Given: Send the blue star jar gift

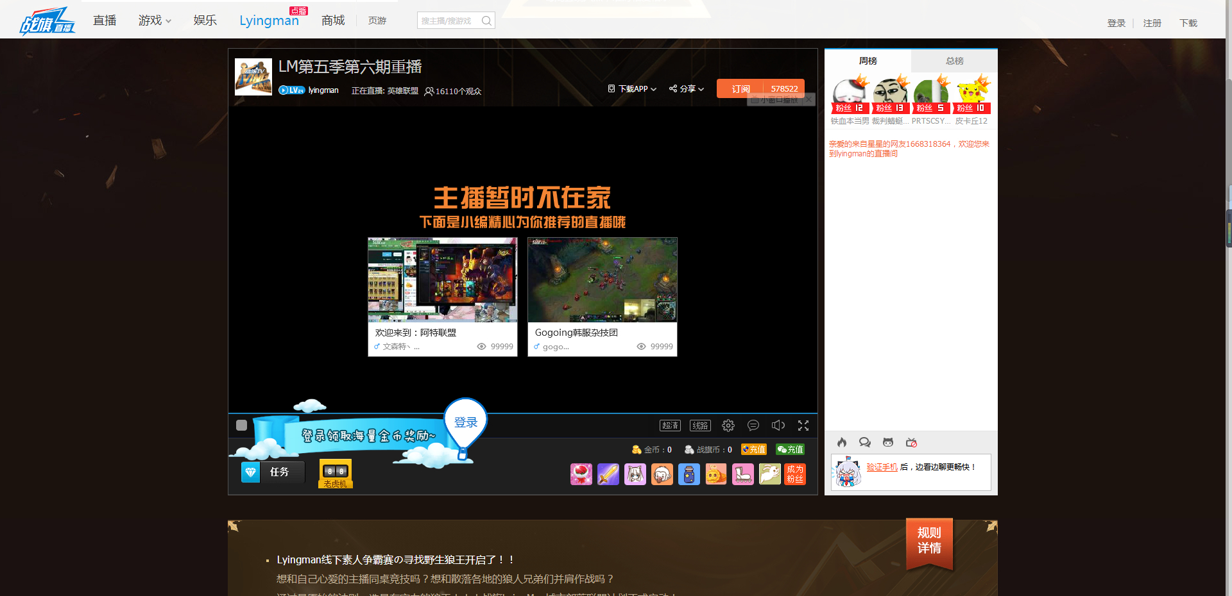Looking at the screenshot, I should [x=689, y=474].
